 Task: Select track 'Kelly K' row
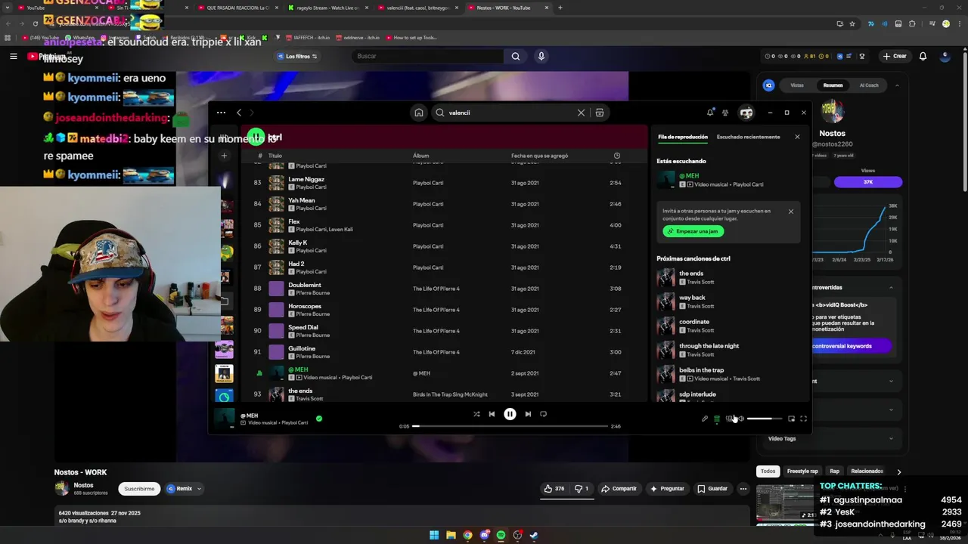point(446,246)
